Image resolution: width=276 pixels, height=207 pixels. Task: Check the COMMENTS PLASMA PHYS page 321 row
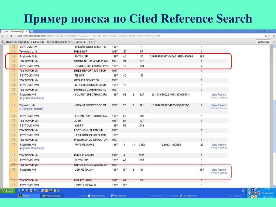13,66
